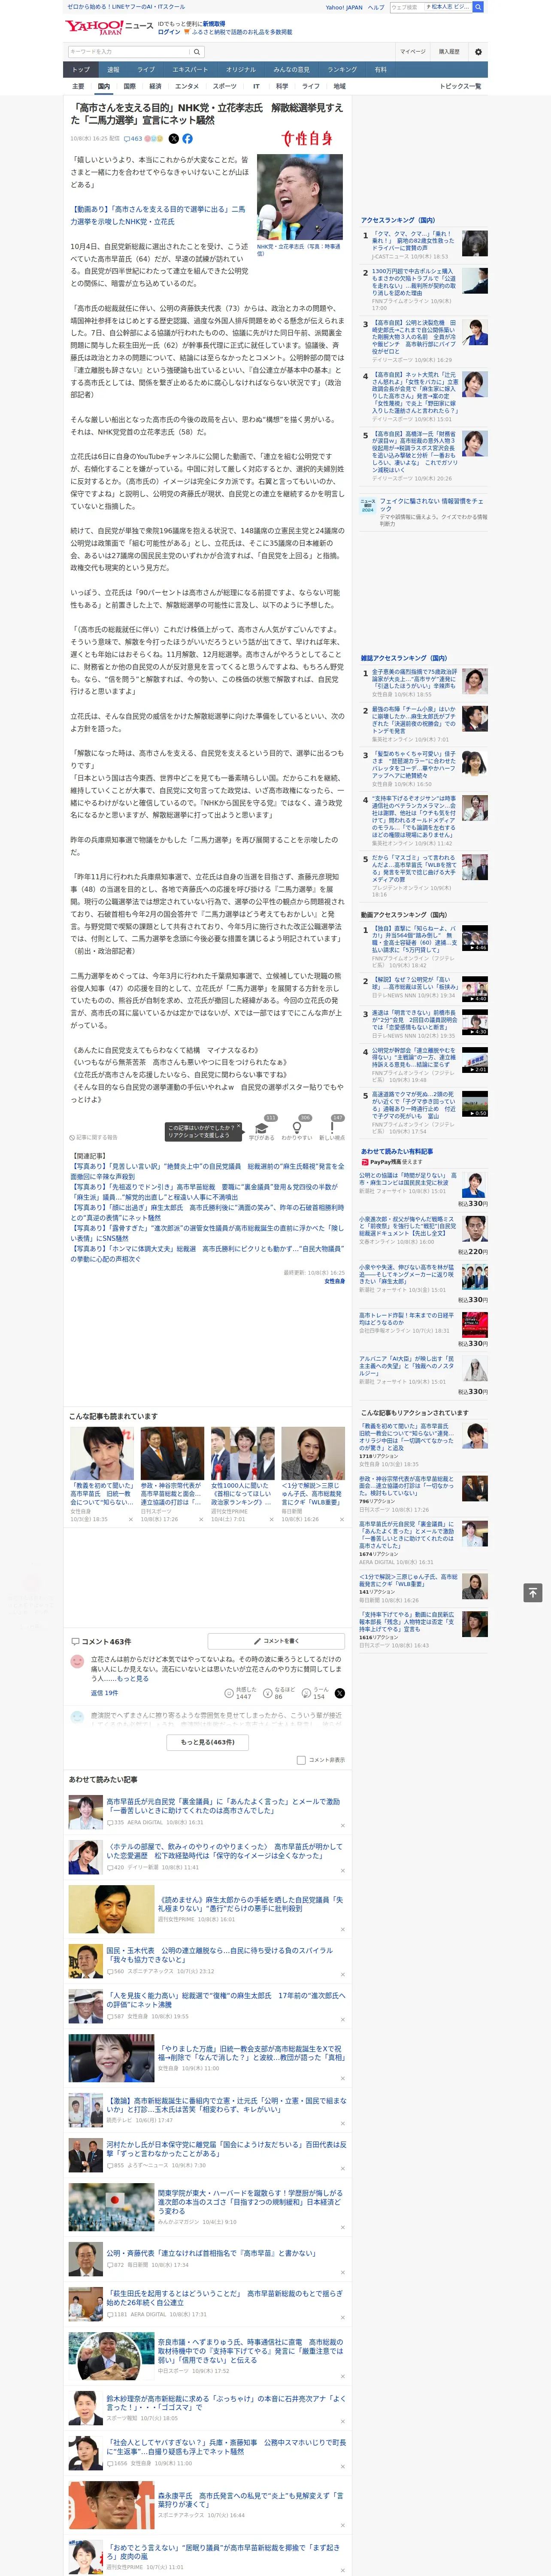Select the エキスパート navigation tab
The image size is (551, 2576).
190,69
